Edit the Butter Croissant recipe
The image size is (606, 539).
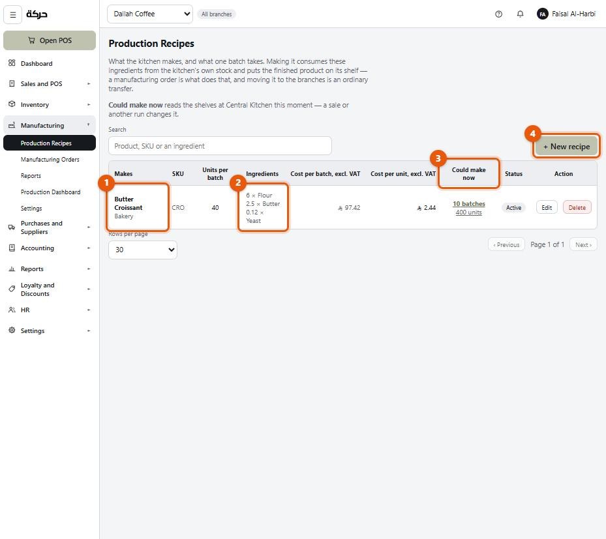[547, 207]
